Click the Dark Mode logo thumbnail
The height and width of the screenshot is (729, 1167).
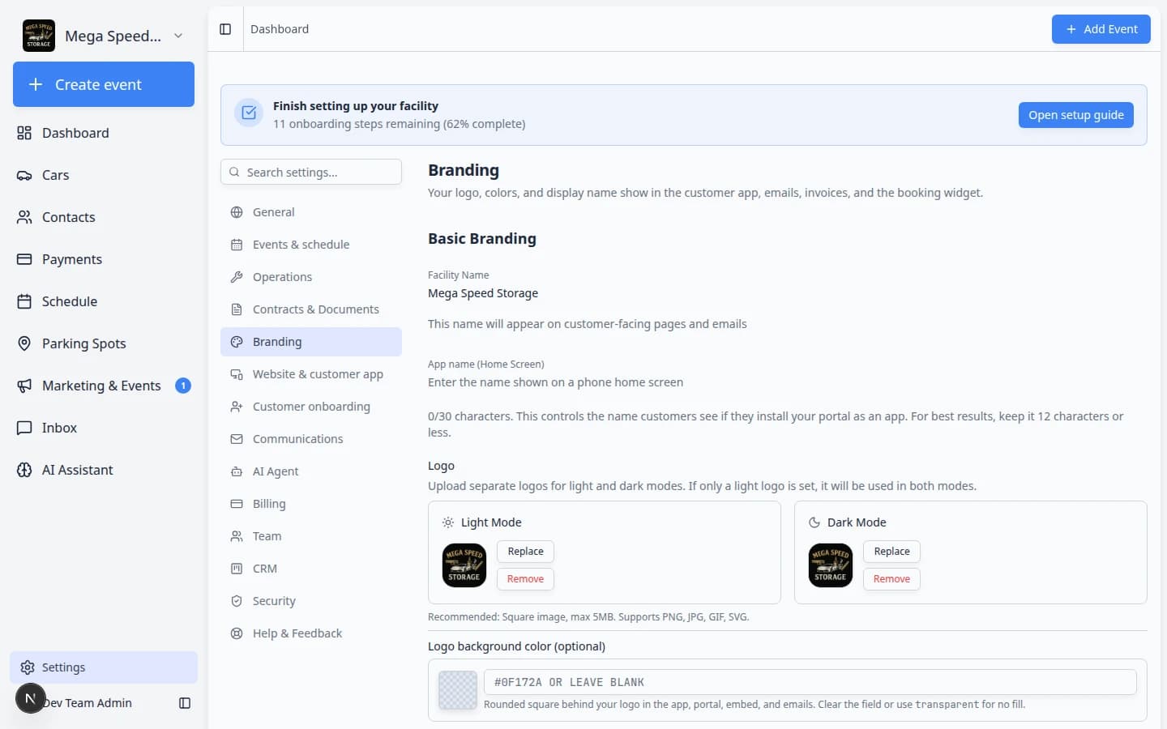831,565
